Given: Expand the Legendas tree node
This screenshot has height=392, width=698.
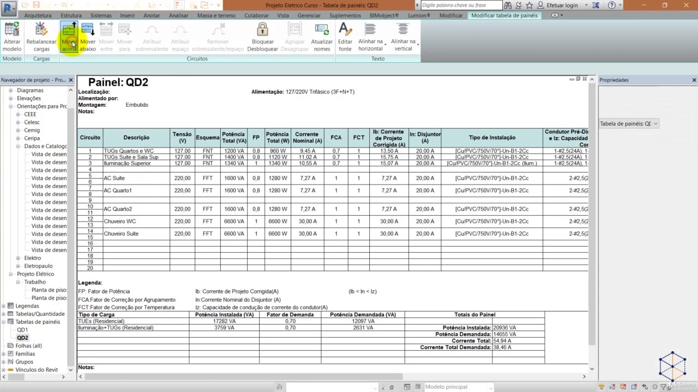Looking at the screenshot, I should click(4, 306).
